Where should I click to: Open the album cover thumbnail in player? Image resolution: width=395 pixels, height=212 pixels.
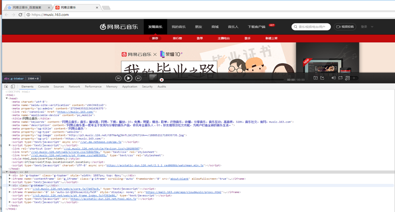pyautogui.click(x=153, y=78)
